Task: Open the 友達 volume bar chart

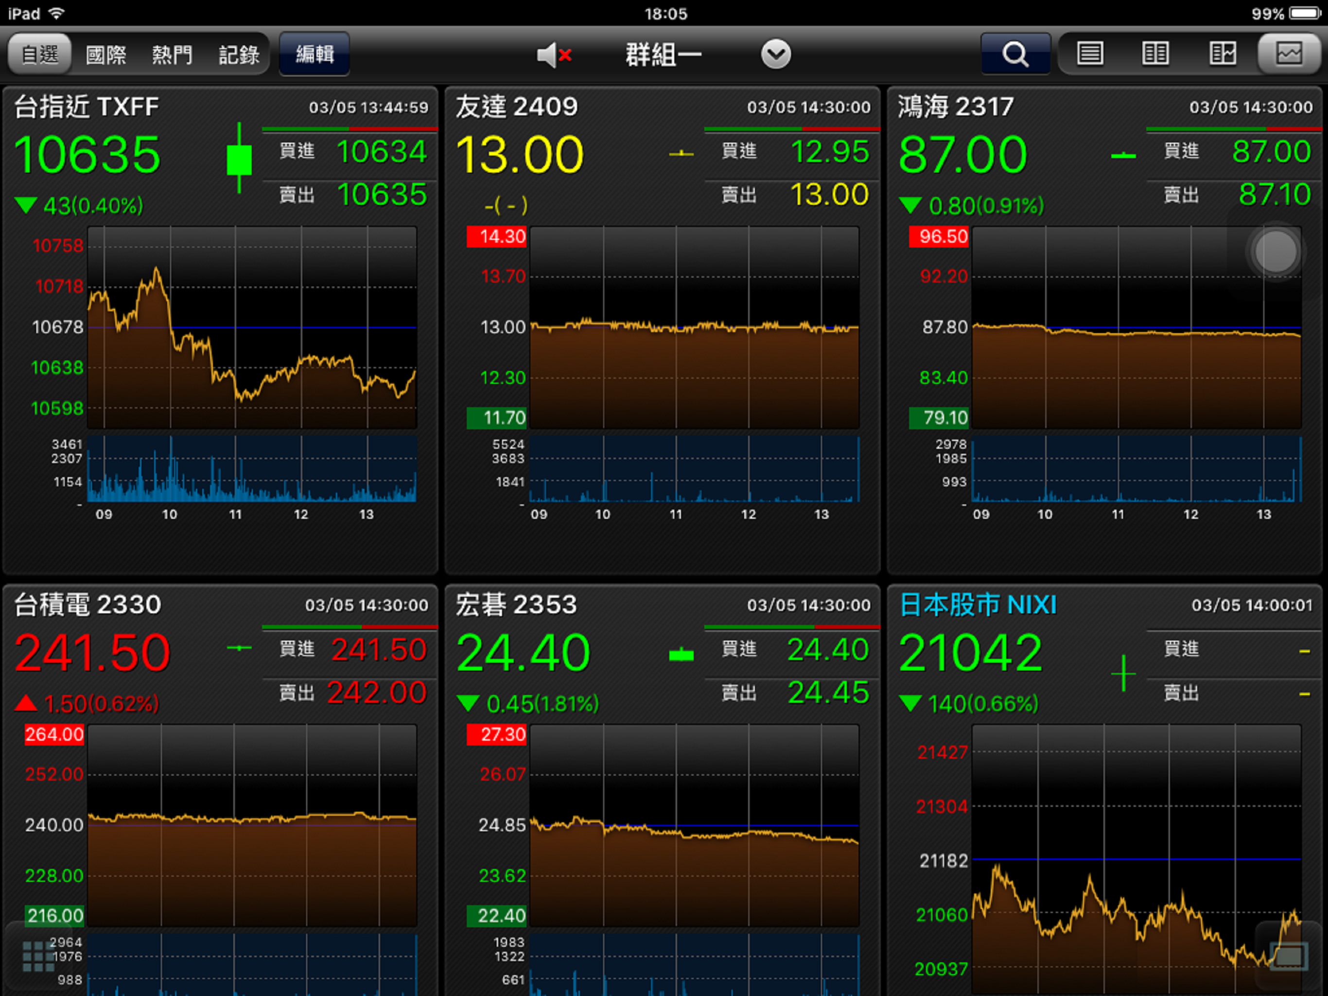Action: [x=695, y=469]
